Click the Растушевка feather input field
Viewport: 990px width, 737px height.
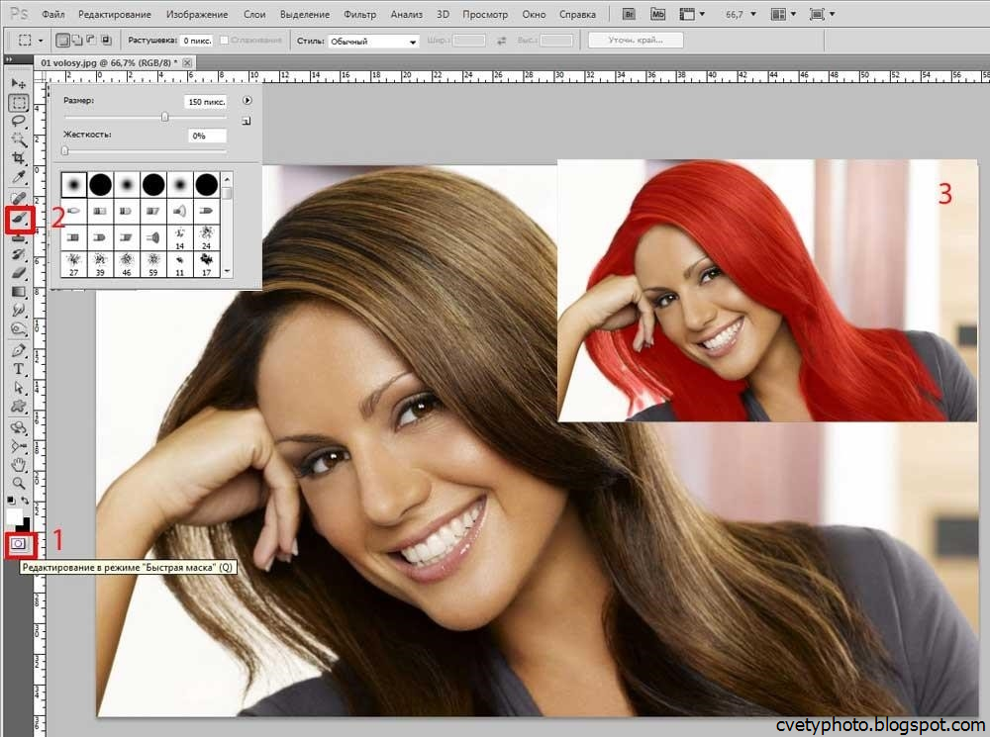point(197,41)
